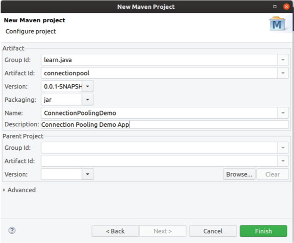
Task: Open the Parent Project Group Id dropdown
Action: (x=283, y=148)
